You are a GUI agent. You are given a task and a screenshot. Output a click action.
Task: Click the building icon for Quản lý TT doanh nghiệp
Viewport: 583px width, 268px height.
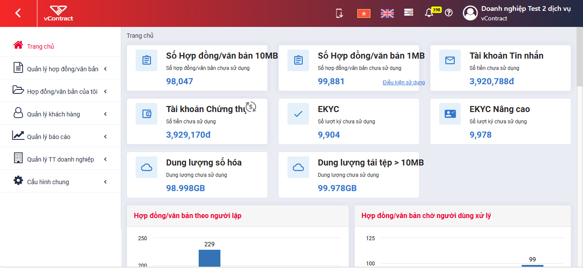pyautogui.click(x=18, y=158)
